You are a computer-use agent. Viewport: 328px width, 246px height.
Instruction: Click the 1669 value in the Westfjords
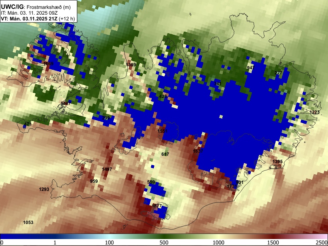pyautogui.click(x=49, y=63)
